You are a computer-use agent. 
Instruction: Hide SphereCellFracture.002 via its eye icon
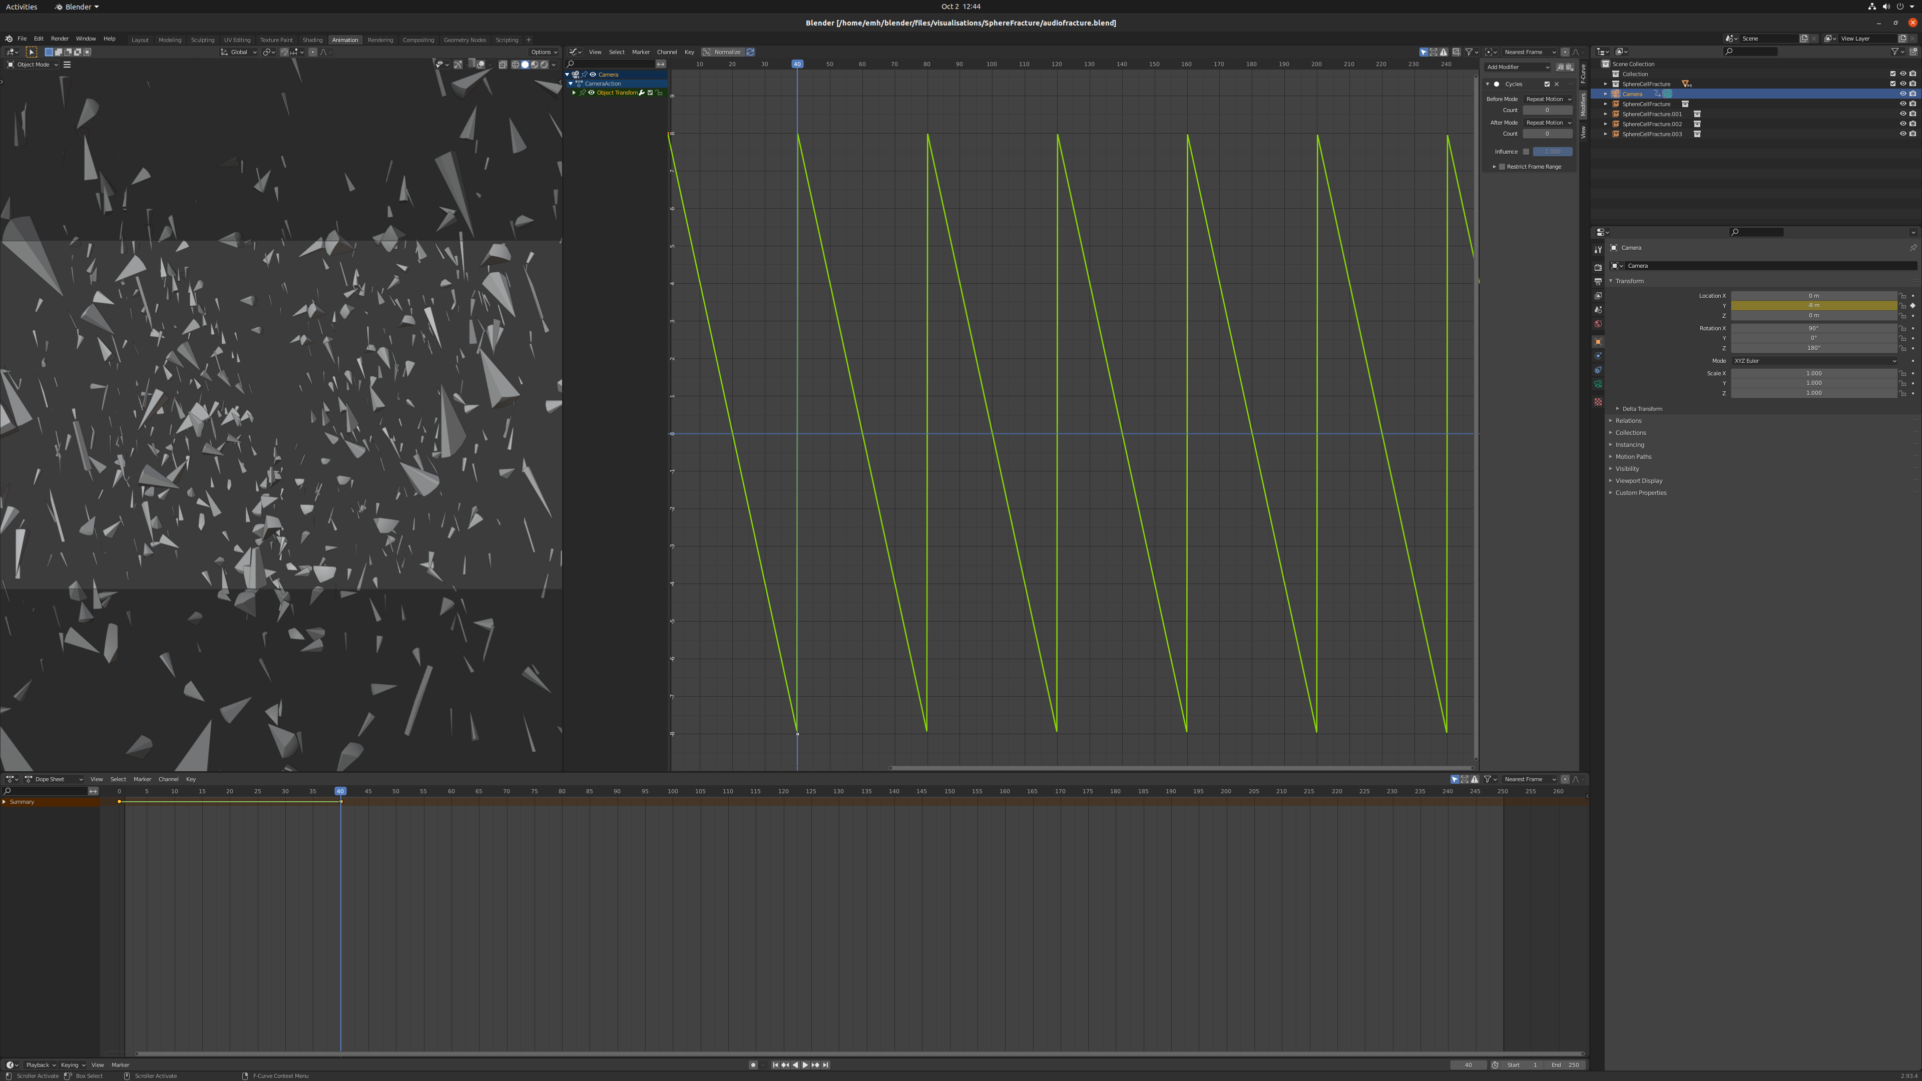pos(1902,124)
